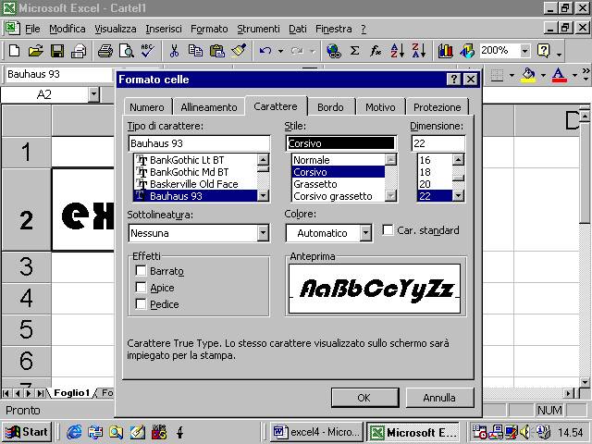Switch to the Bordo tab
592x444 pixels.
[x=330, y=107]
